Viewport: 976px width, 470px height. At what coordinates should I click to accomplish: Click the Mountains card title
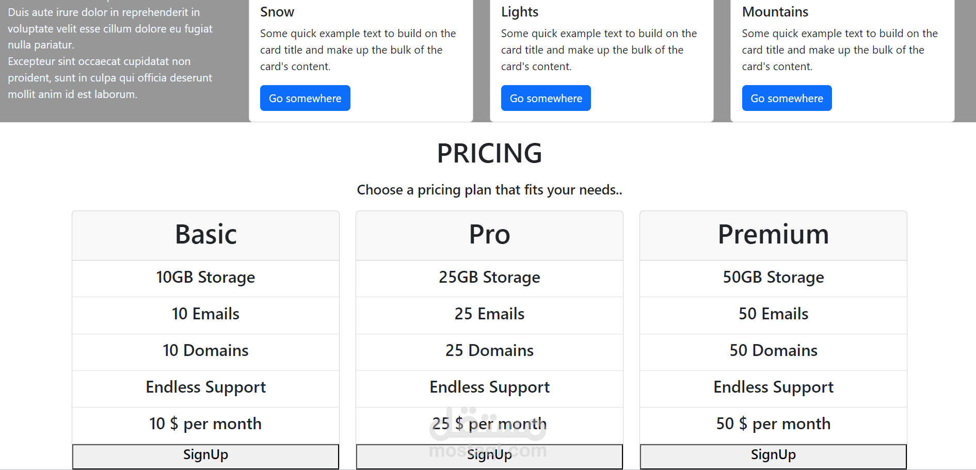[775, 12]
